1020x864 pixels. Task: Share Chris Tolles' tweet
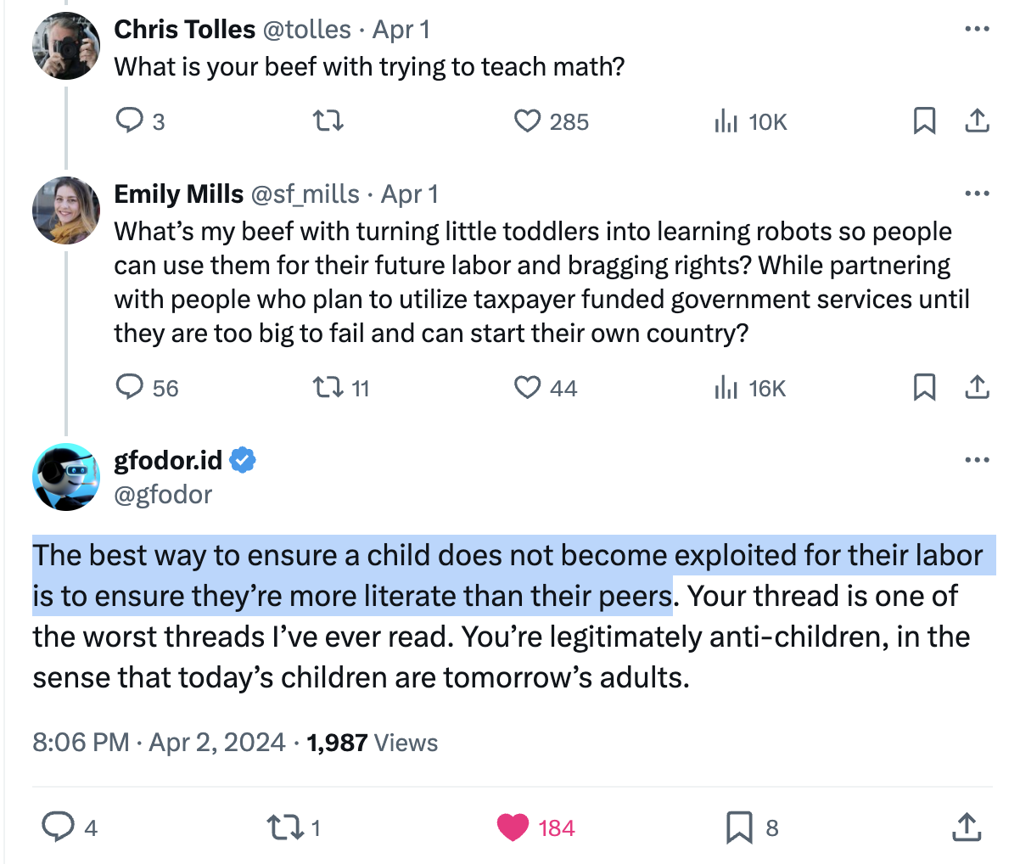tap(977, 121)
